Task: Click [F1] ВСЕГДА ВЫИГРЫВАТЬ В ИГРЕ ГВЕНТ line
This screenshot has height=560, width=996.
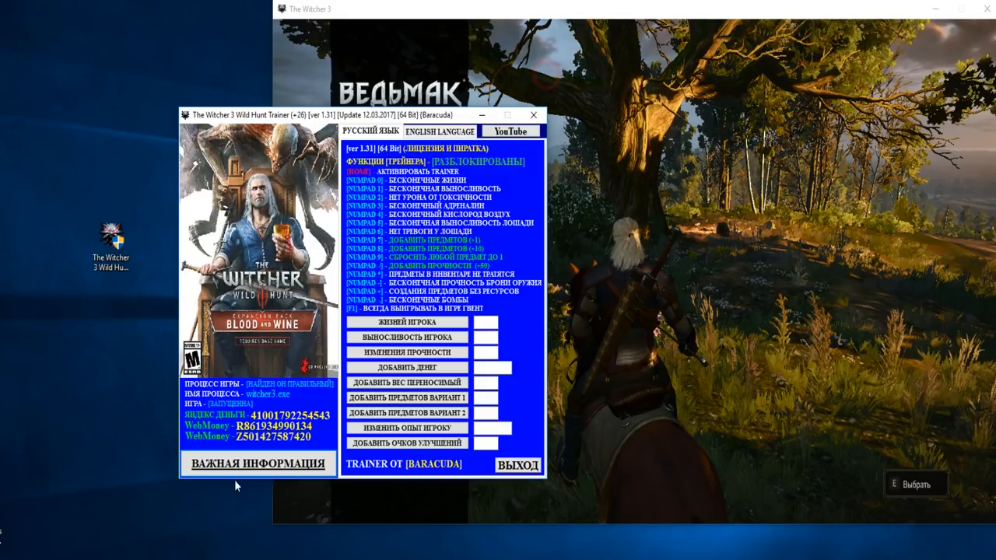Action: pos(415,308)
